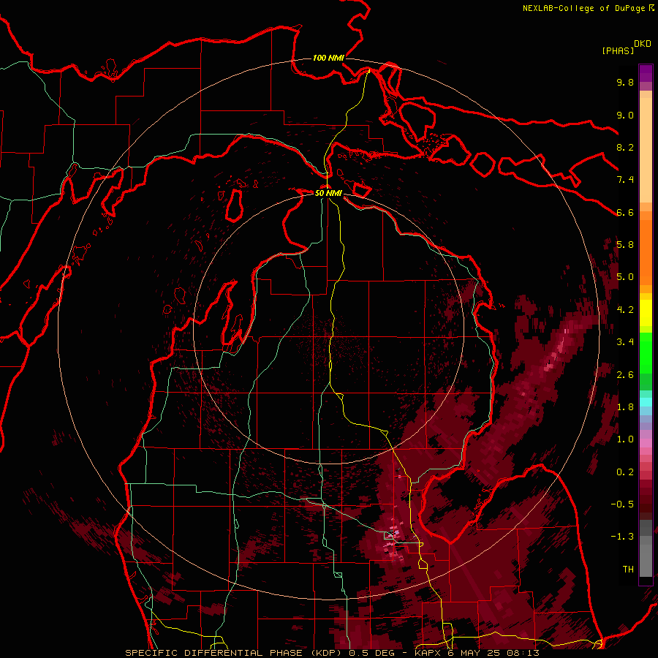Click the 5.0 value on the color scale
The height and width of the screenshot is (658, 658).
coord(625,277)
